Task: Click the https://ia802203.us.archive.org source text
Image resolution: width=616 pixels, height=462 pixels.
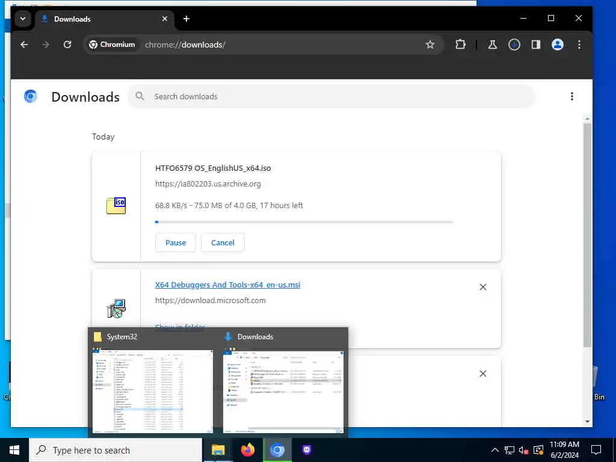Action: (x=208, y=184)
